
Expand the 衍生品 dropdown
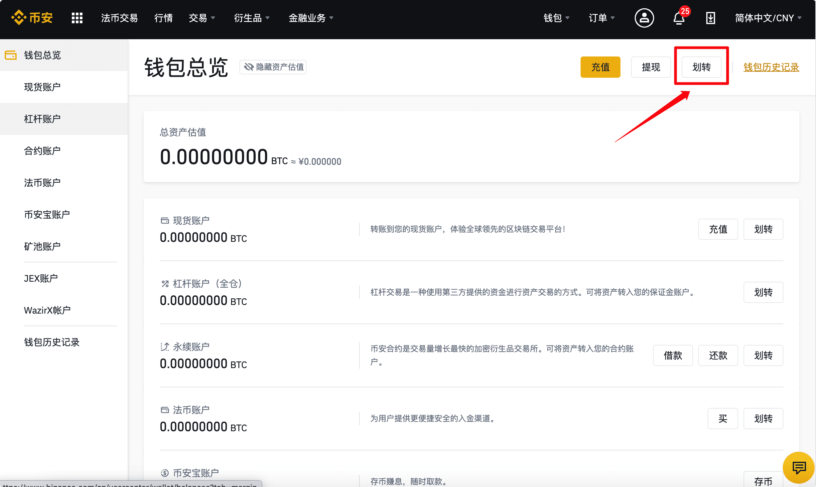pyautogui.click(x=252, y=18)
